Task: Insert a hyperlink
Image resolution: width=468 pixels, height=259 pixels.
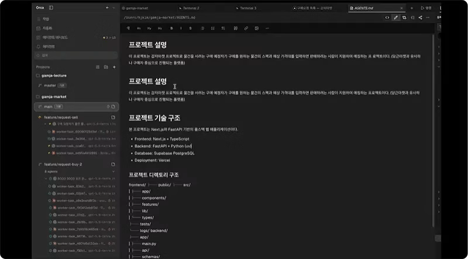Action: (246, 28)
